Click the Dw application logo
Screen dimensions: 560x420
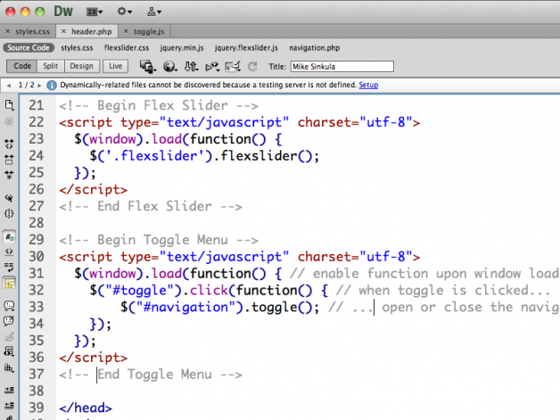click(x=63, y=12)
